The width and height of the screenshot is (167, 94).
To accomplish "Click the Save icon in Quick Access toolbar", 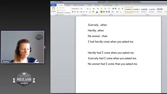I will pyautogui.click(x=54, y=2).
